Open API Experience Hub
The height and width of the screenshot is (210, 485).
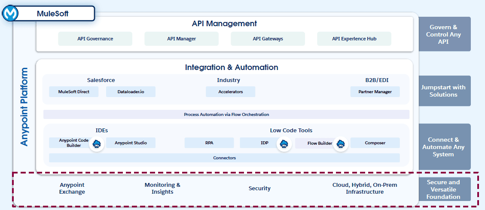(x=354, y=39)
